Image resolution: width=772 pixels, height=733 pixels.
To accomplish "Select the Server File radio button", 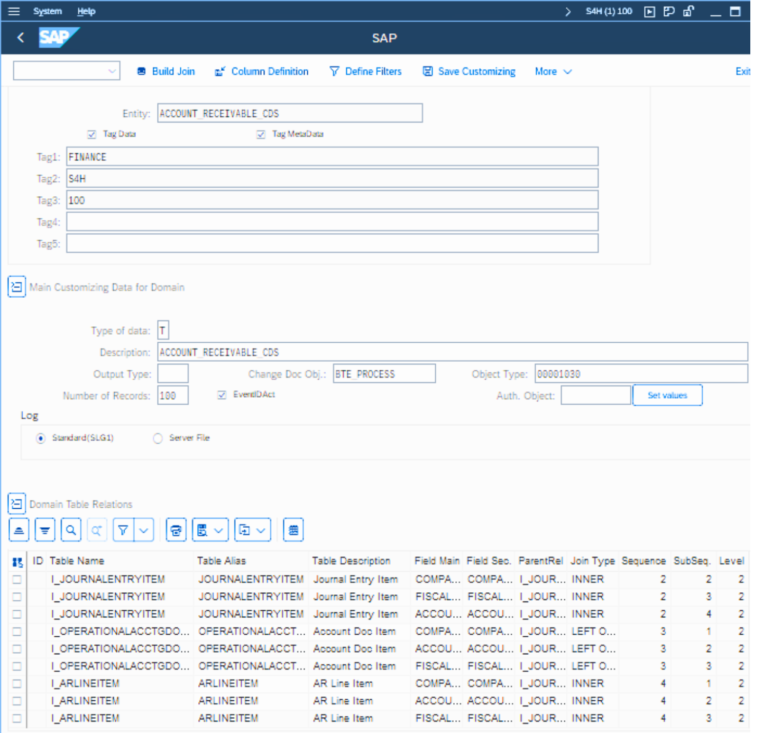I will click(x=158, y=438).
